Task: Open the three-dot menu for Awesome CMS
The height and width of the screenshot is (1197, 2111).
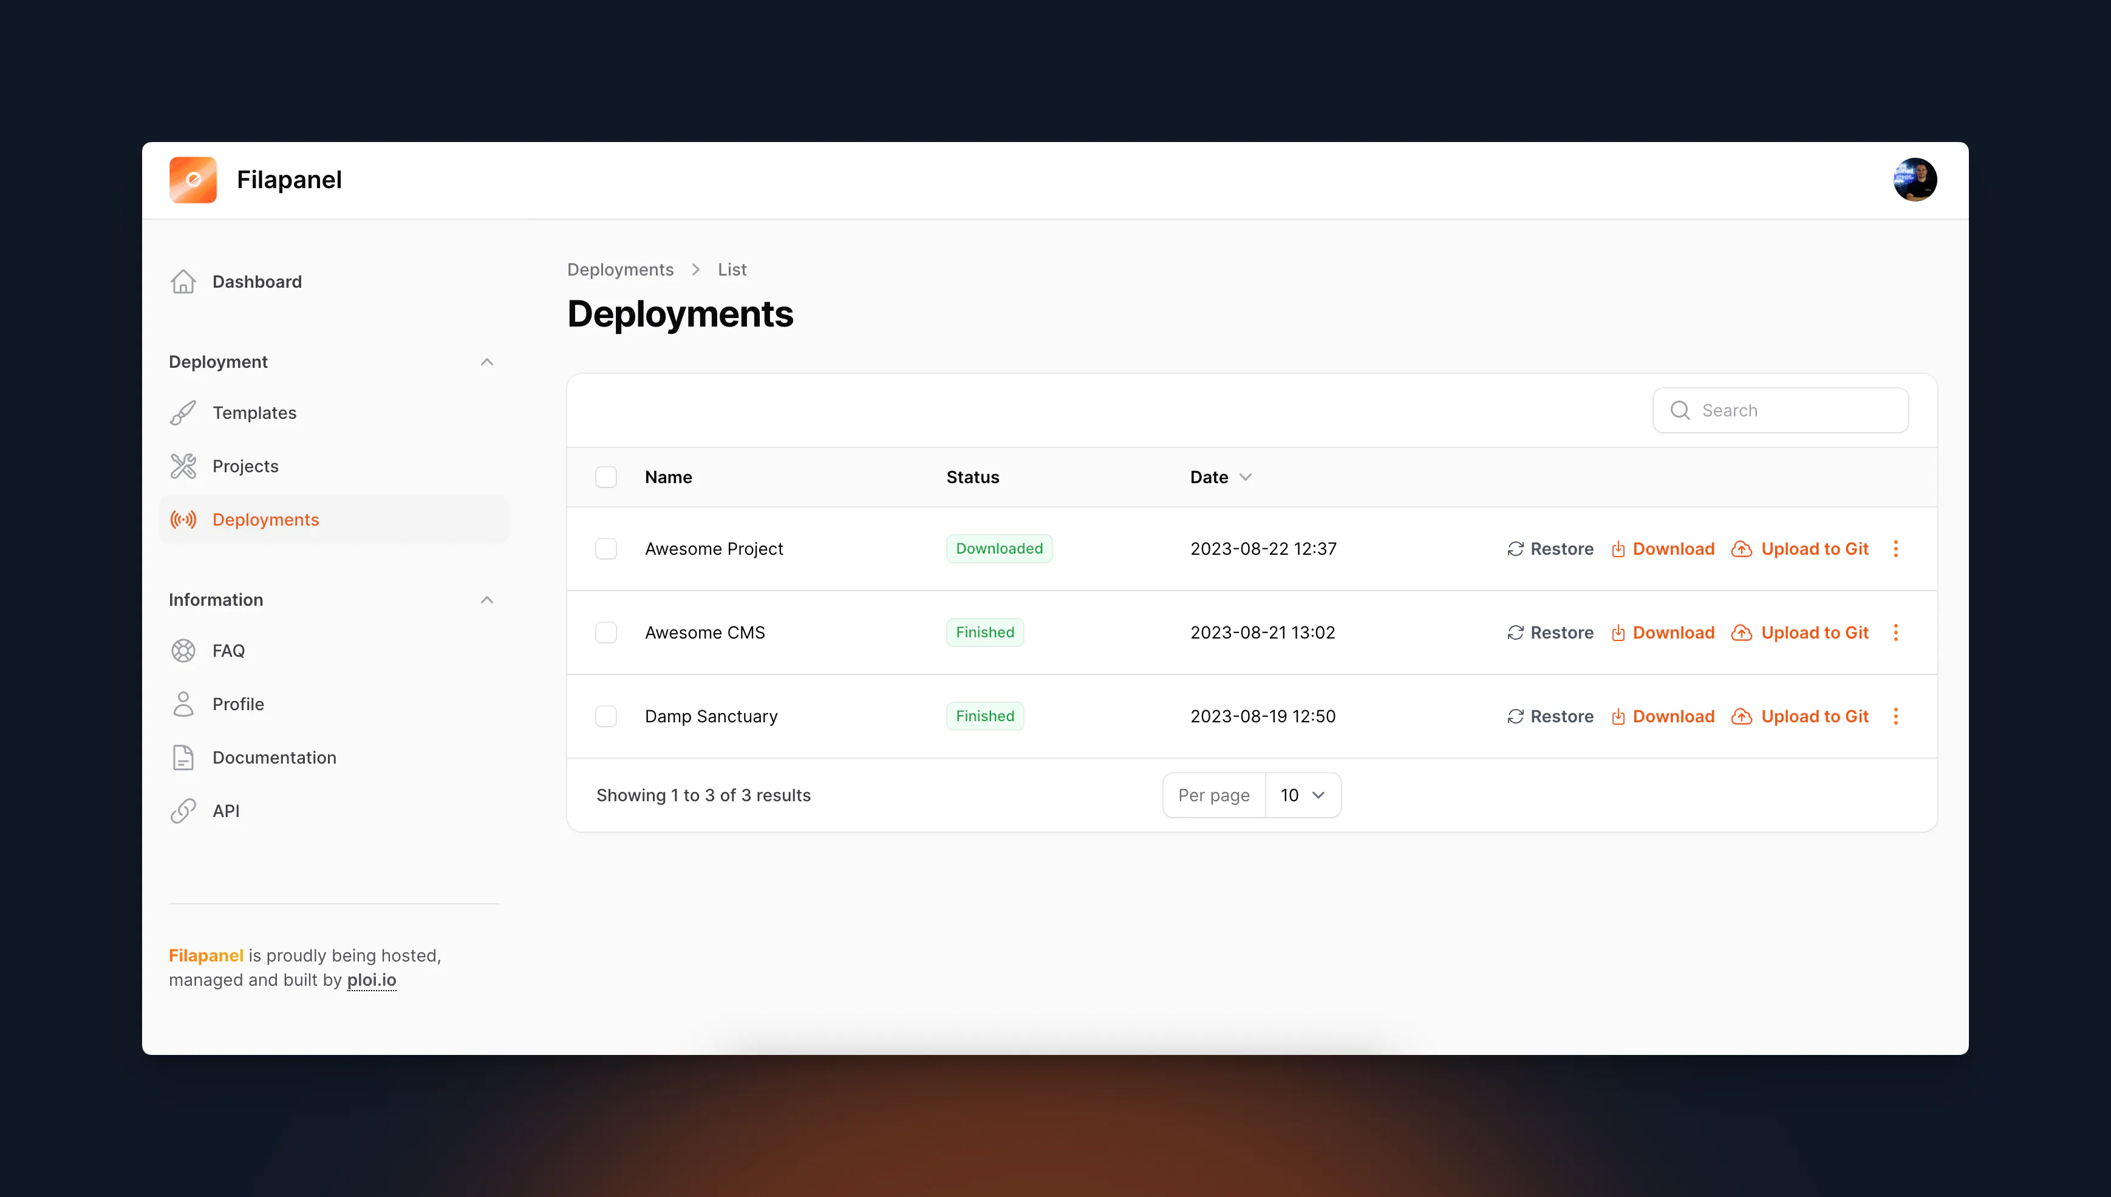Action: click(x=1895, y=633)
